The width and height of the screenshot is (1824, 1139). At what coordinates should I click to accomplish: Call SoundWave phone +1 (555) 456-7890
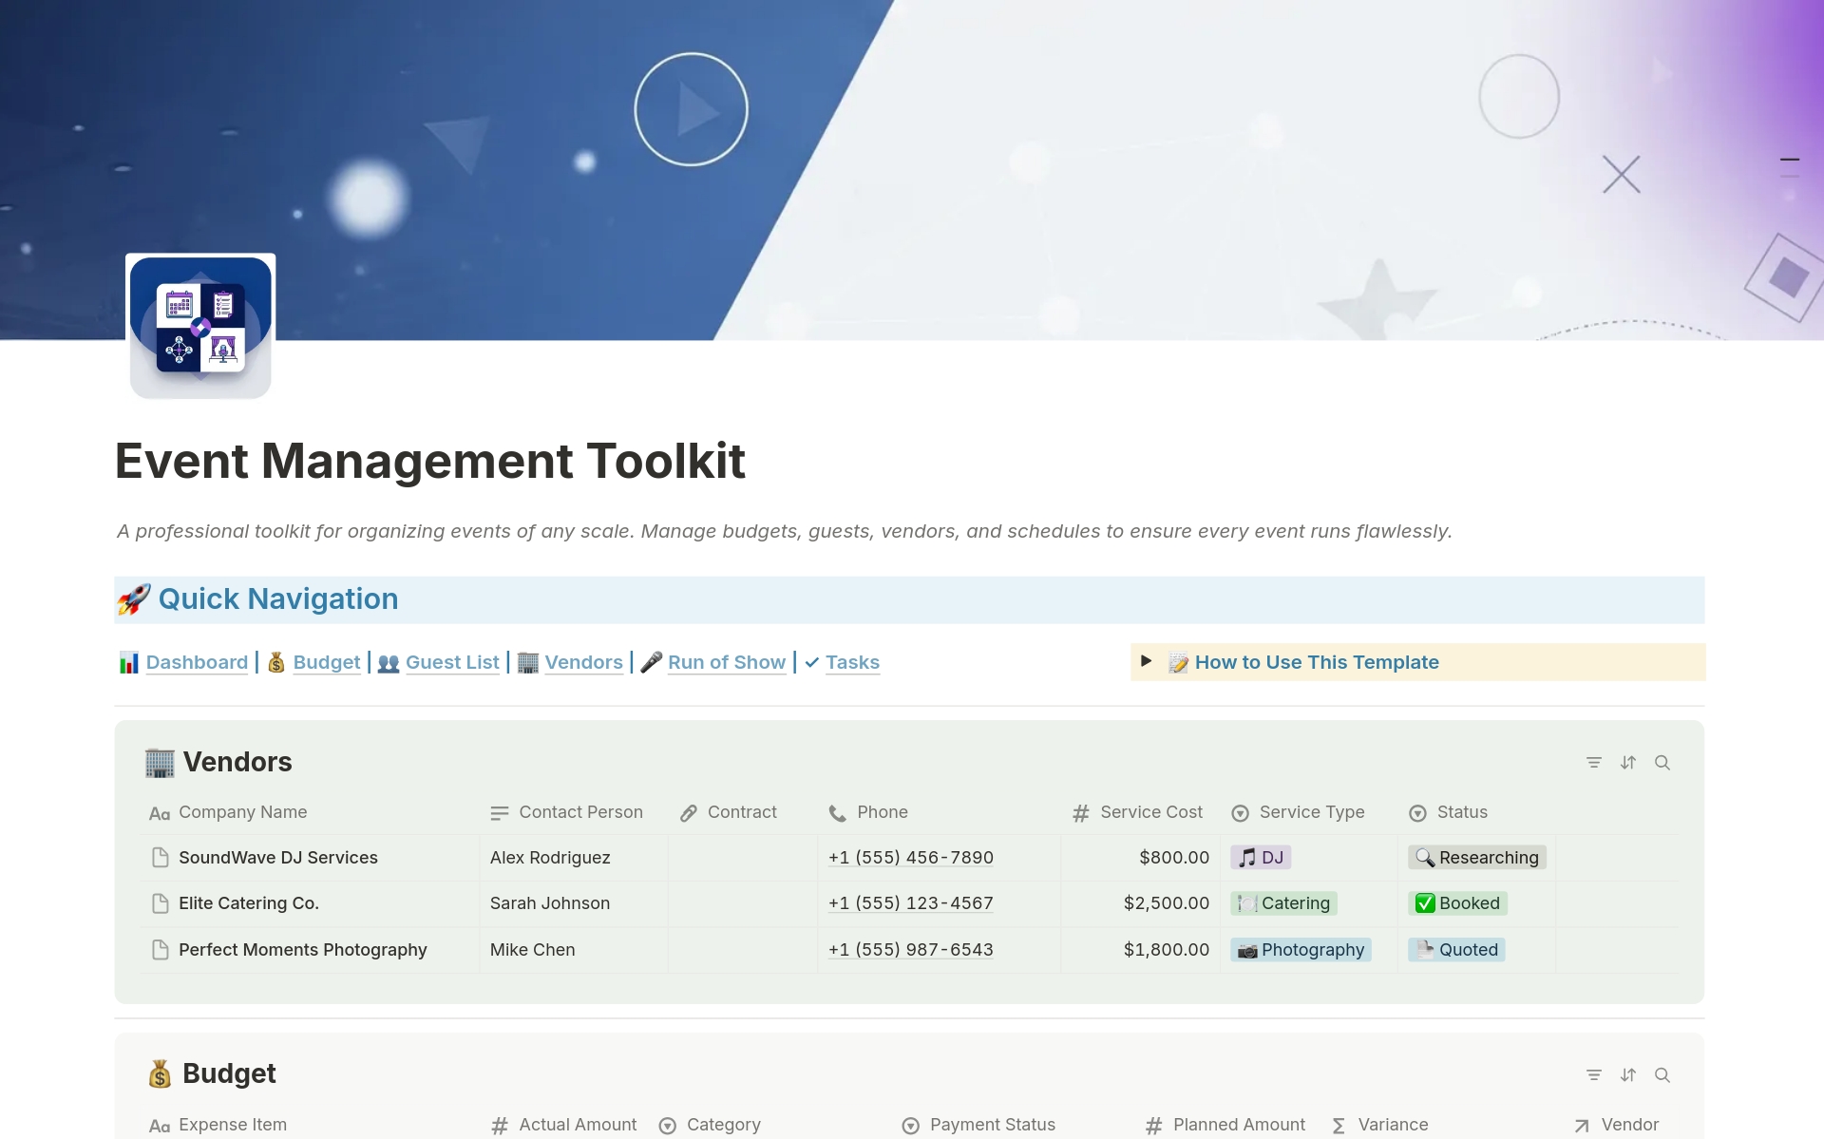pos(911,858)
